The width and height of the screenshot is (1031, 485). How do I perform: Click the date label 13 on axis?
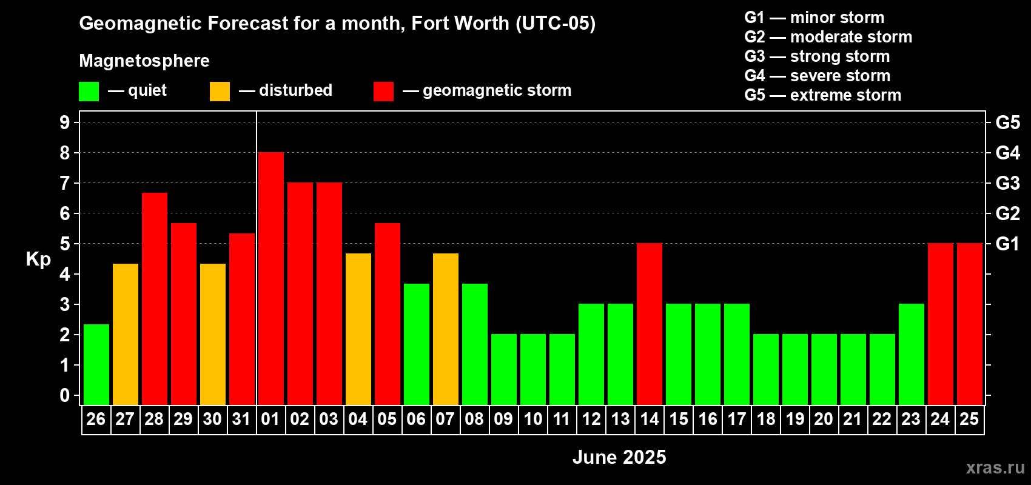tap(620, 419)
